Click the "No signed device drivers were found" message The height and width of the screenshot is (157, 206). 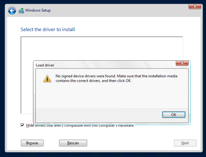point(116,76)
